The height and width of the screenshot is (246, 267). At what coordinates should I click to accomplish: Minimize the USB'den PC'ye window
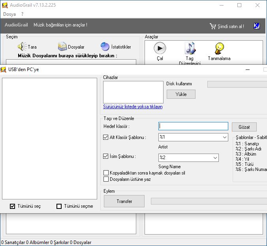(x=248, y=69)
